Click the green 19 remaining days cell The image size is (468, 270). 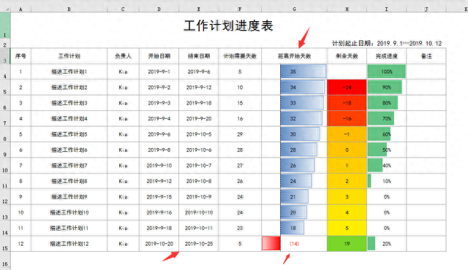[347, 244]
